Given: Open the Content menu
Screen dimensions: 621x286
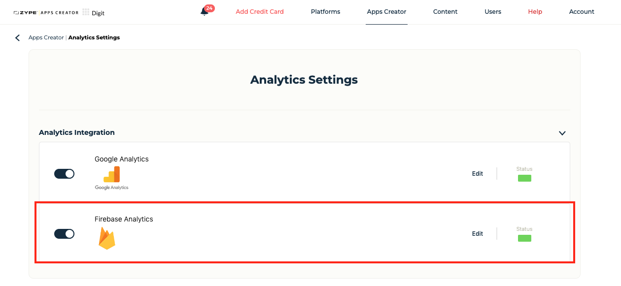Looking at the screenshot, I should 445,12.
